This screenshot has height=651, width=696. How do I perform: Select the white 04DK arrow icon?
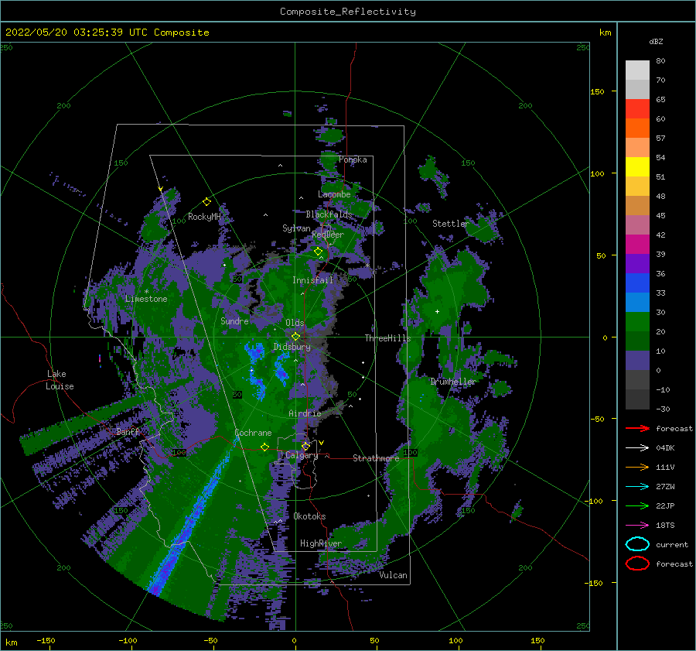click(637, 447)
